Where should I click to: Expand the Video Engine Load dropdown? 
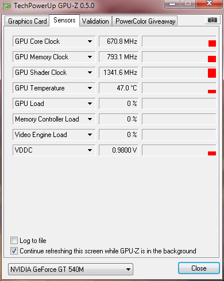90,135
